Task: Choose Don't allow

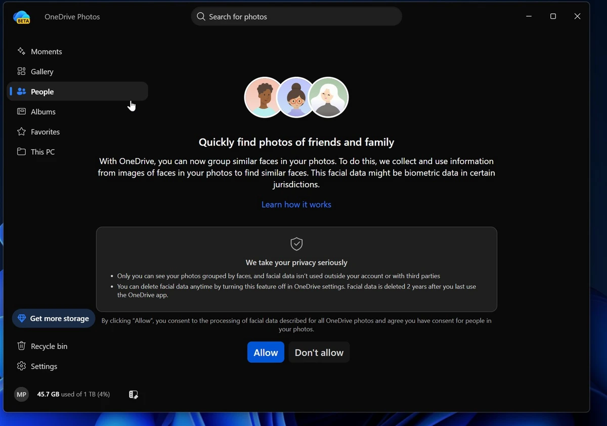Action: point(319,353)
